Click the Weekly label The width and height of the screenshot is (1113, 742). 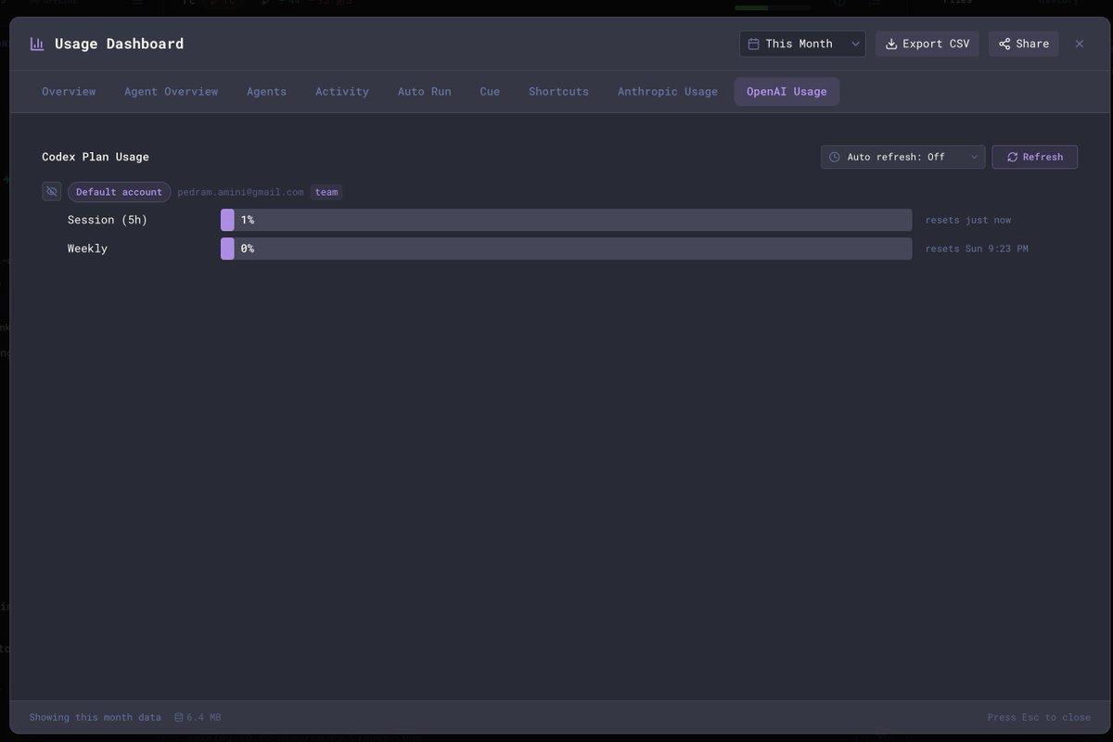(87, 249)
